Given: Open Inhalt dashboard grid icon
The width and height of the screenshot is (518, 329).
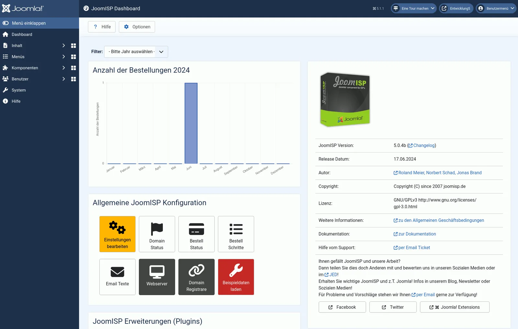Looking at the screenshot, I should (x=73, y=46).
